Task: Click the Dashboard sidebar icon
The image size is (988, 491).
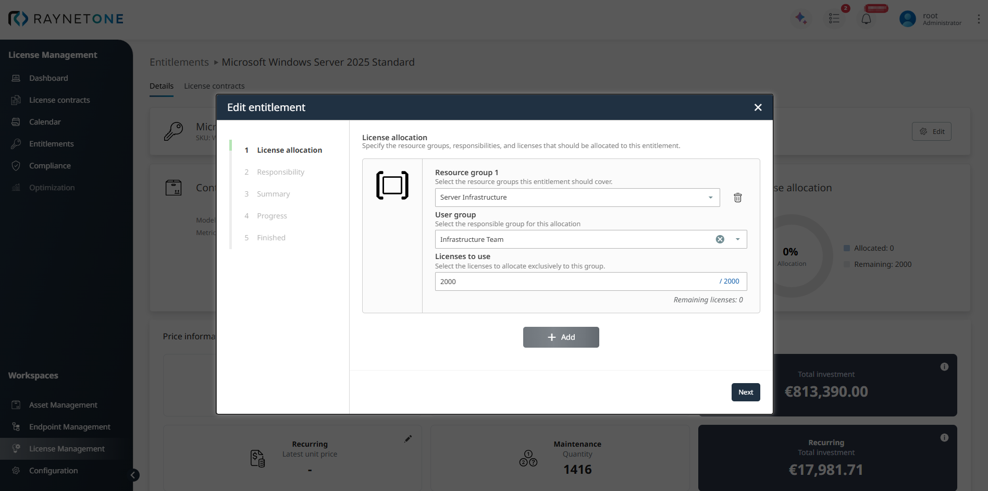Action: coord(16,78)
